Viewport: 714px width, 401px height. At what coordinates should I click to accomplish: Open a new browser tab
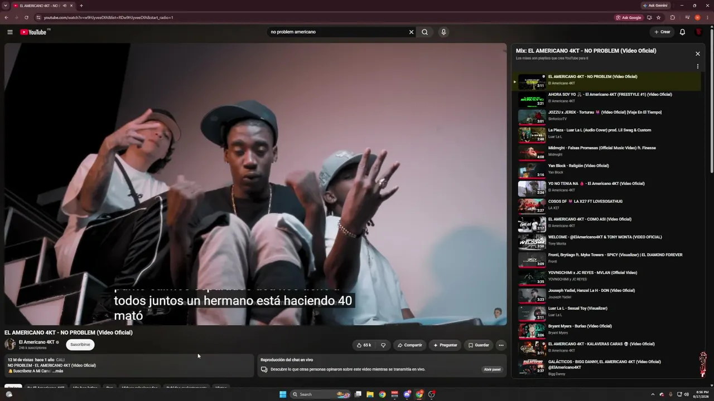pyautogui.click(x=81, y=6)
